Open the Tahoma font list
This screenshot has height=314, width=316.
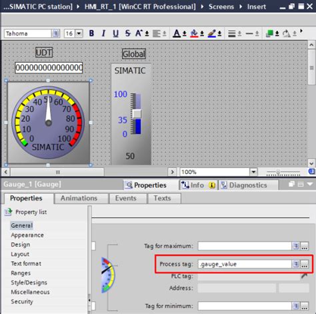[55, 33]
